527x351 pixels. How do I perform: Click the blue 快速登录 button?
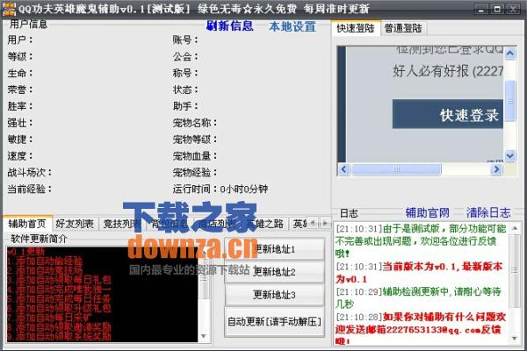point(448,114)
